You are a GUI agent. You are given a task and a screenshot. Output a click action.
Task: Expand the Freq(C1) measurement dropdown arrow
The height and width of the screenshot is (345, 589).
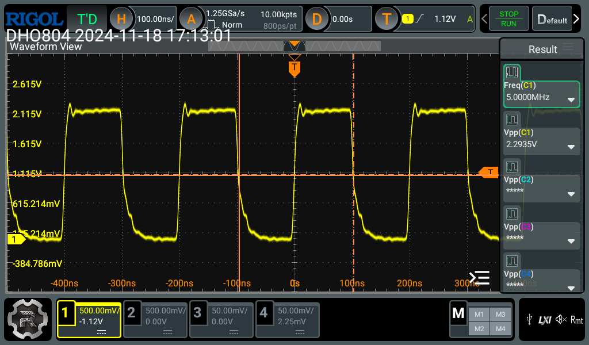point(571,99)
